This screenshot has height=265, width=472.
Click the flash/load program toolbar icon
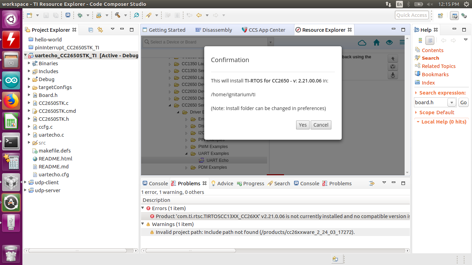(x=99, y=15)
